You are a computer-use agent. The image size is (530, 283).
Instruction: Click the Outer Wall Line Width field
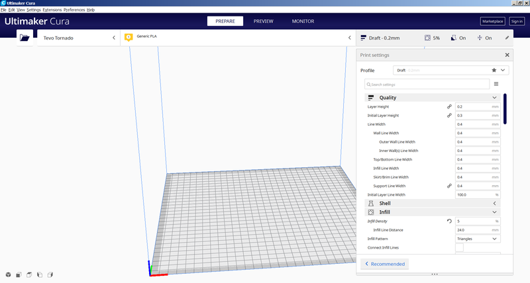coord(478,141)
